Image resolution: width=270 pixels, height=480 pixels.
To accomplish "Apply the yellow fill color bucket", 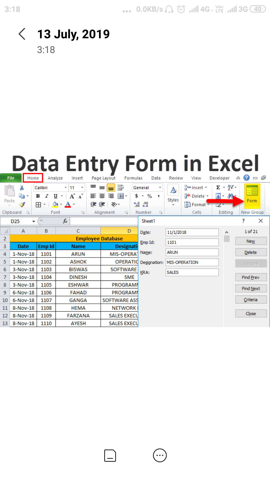I will pyautogui.click(x=55, y=204).
